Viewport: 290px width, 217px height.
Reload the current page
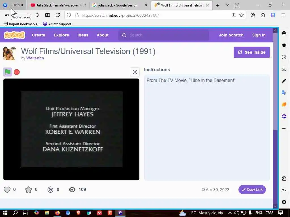click(x=58, y=15)
